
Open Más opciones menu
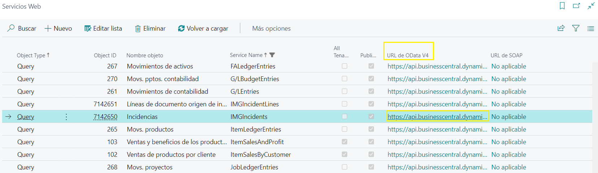click(271, 28)
